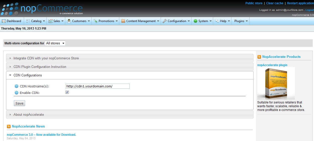The image size is (314, 141).
Task: Open the Help menu
Action: tap(223, 21)
